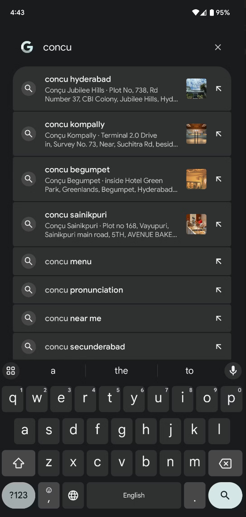This screenshot has width=246, height=517.
Task: Tap the globe language switch key
Action: 73,495
